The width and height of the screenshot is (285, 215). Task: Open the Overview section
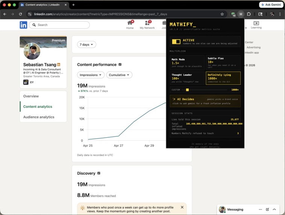[31, 96]
